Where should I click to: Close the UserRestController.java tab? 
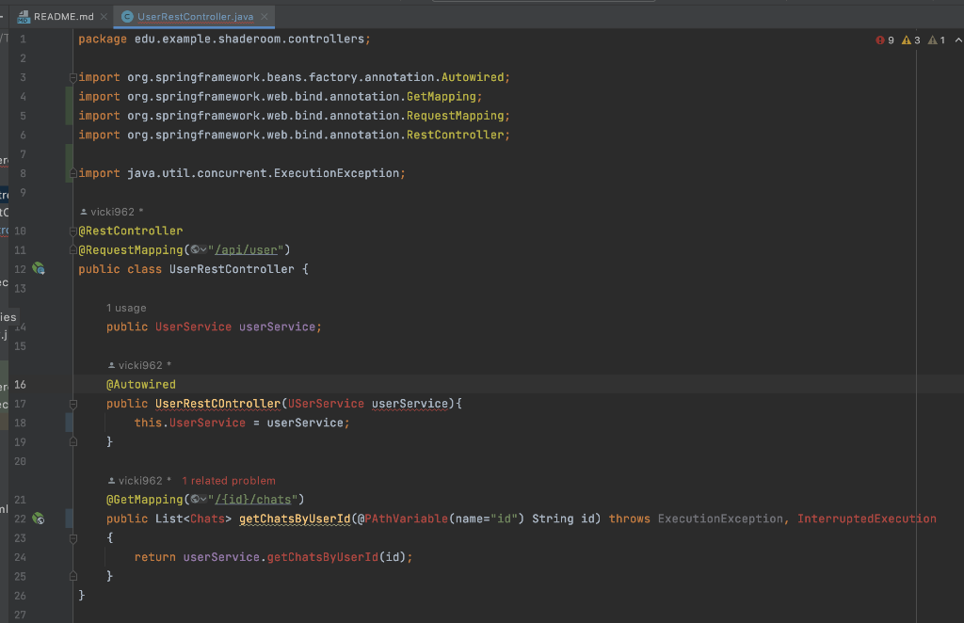point(265,17)
